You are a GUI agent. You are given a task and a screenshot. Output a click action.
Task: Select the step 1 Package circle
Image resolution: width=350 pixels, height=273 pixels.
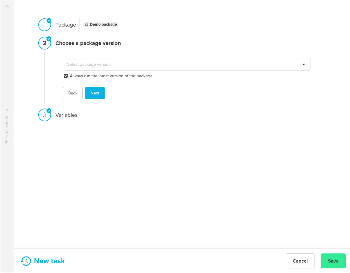(45, 25)
